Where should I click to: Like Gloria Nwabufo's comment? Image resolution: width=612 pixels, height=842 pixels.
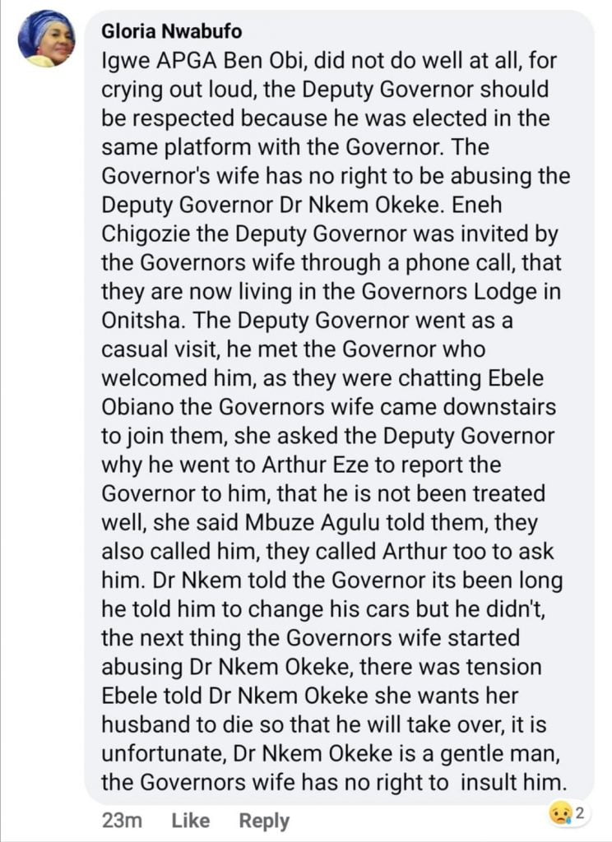[192, 820]
